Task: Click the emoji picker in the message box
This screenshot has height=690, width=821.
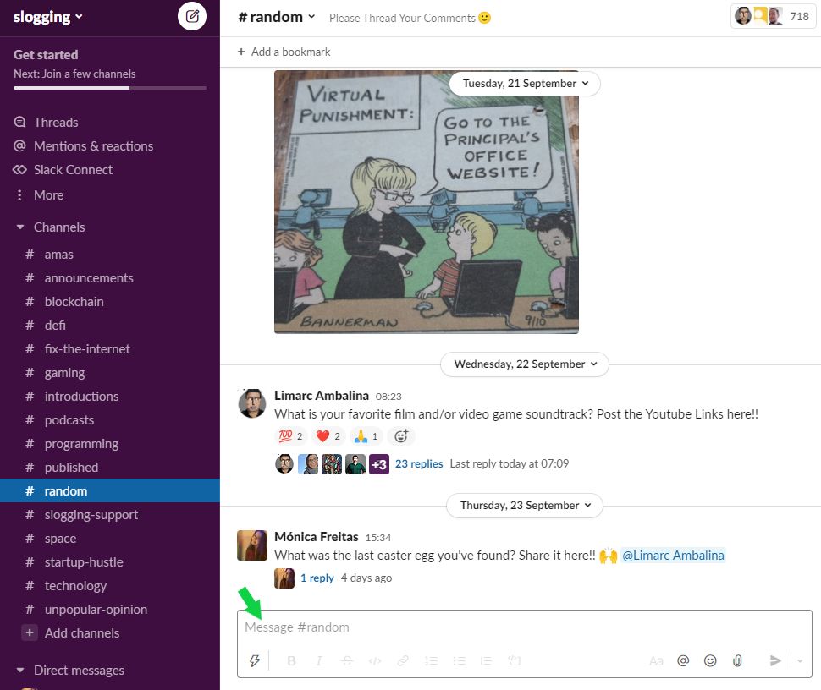Action: click(710, 660)
